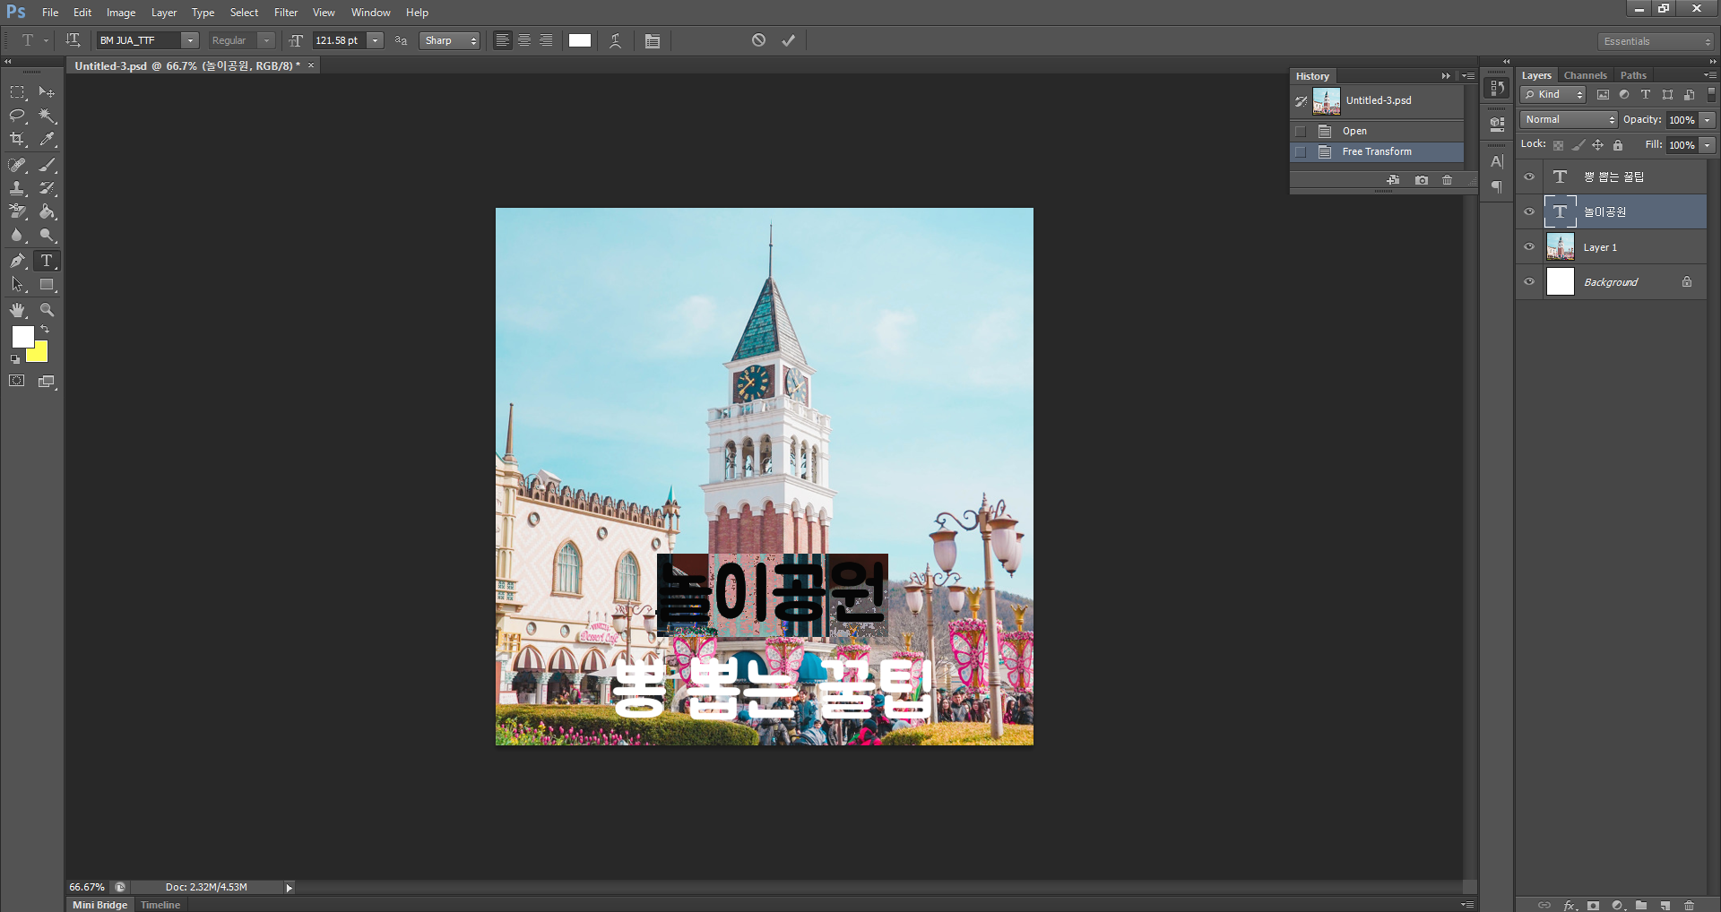Delete layer with trash icon
The height and width of the screenshot is (912, 1721).
click(1690, 905)
